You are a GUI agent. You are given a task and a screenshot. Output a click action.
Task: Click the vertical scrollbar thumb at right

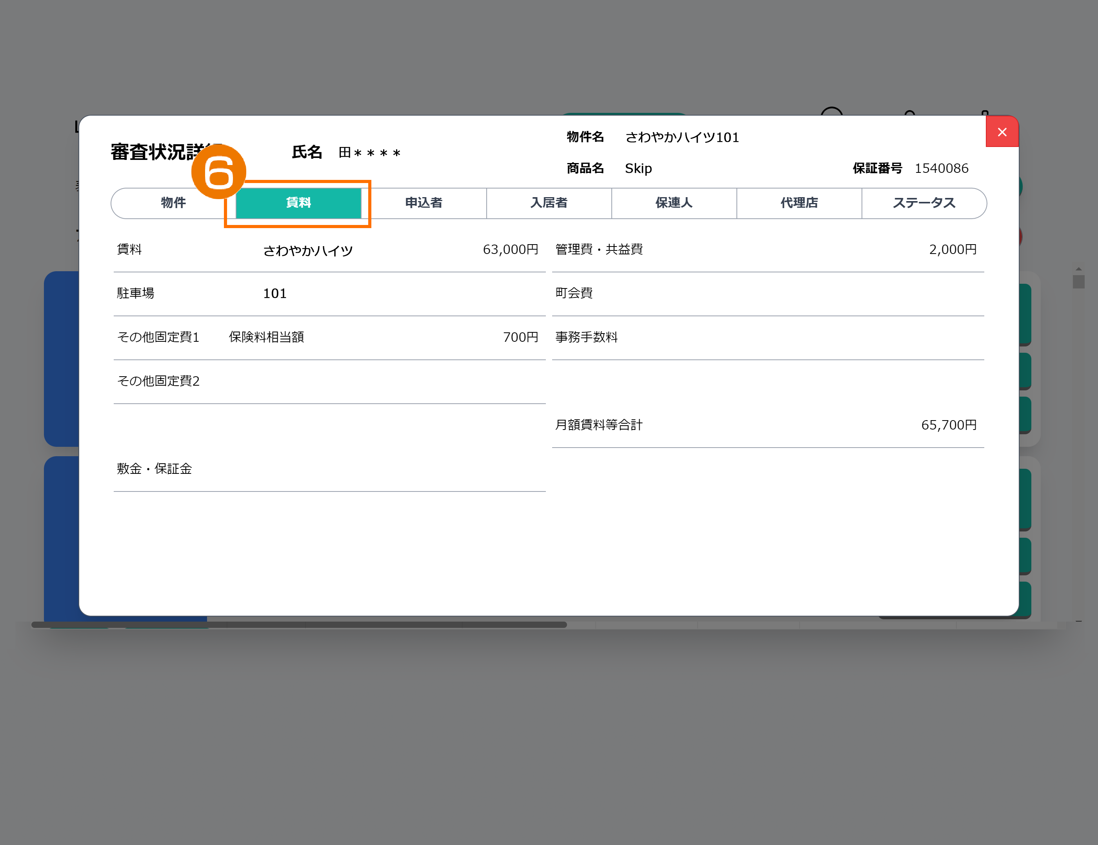(x=1078, y=281)
